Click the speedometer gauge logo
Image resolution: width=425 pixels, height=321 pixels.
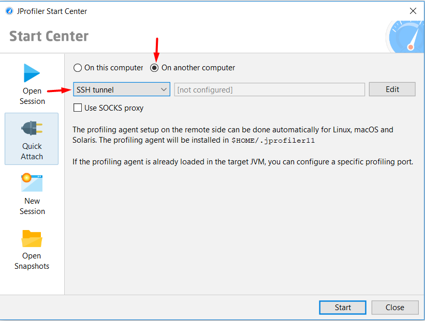click(x=405, y=37)
